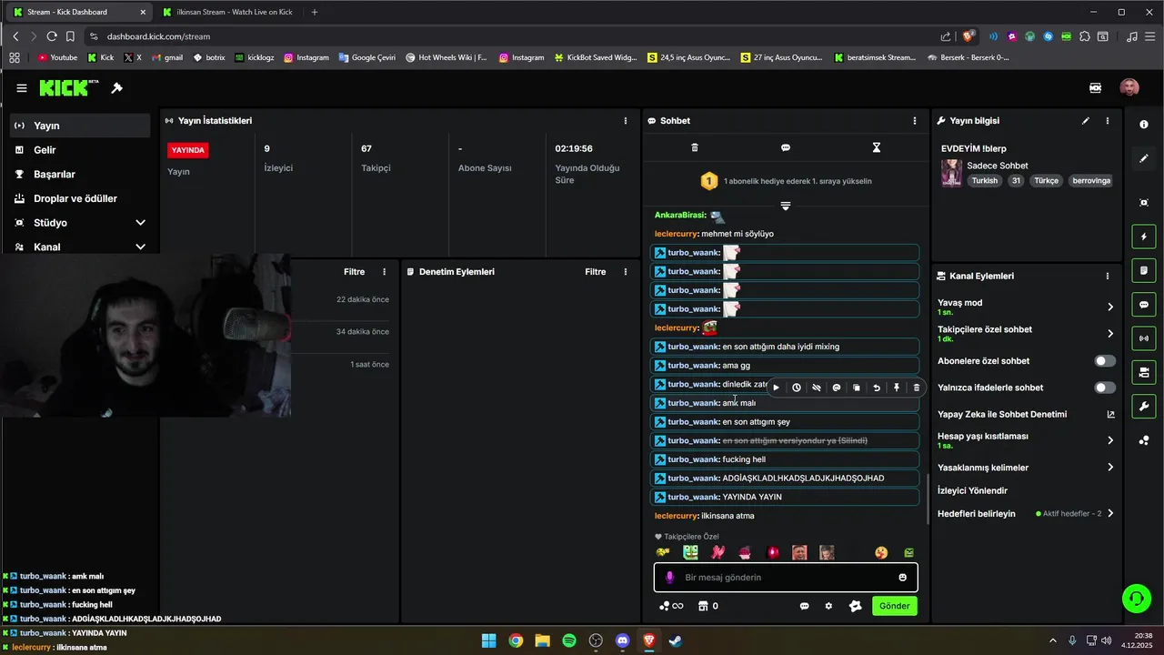Toggle the camera widget in right rail
The width and height of the screenshot is (1164, 655).
coord(1144,372)
